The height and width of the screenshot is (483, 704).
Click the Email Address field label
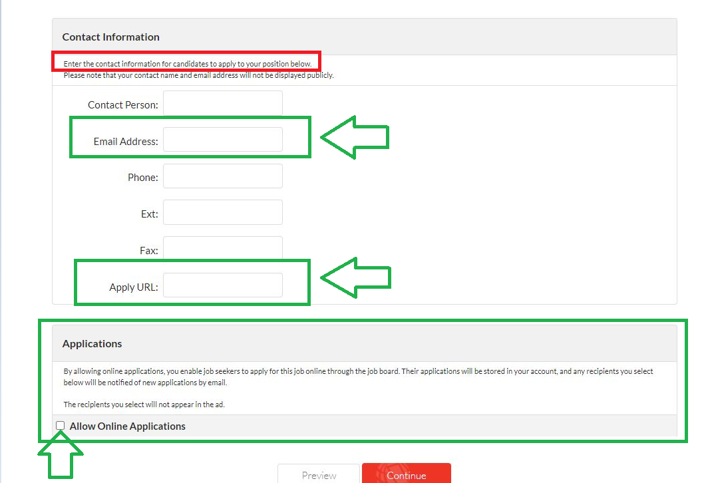(126, 142)
